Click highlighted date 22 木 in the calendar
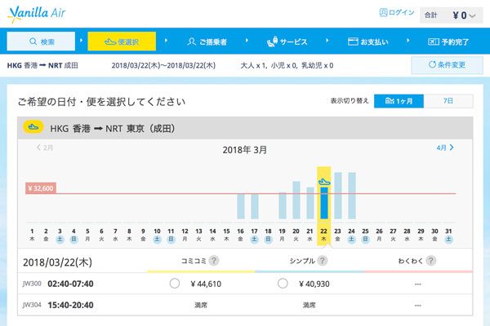This screenshot has height=326, width=490. pyautogui.click(x=323, y=235)
